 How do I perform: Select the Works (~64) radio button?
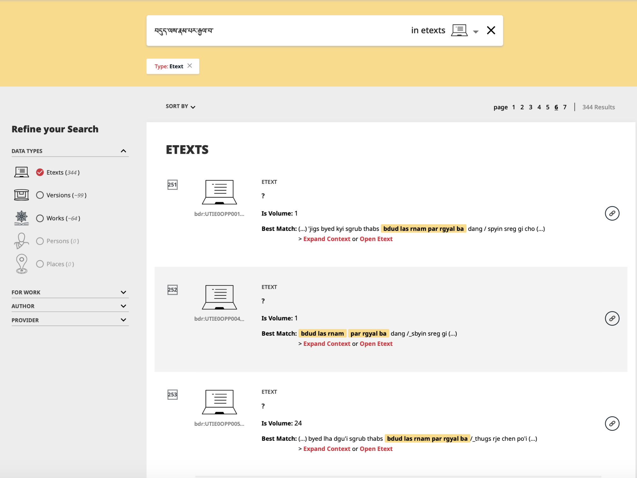40,218
